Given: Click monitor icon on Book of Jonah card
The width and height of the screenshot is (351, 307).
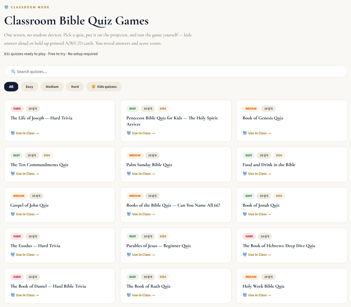Looking at the screenshot, I should (x=245, y=214).
